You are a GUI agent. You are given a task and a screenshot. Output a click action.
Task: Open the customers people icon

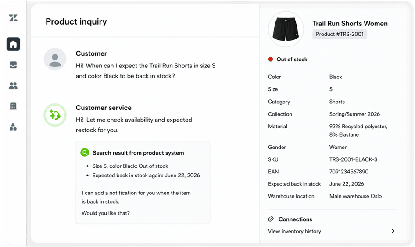13,85
